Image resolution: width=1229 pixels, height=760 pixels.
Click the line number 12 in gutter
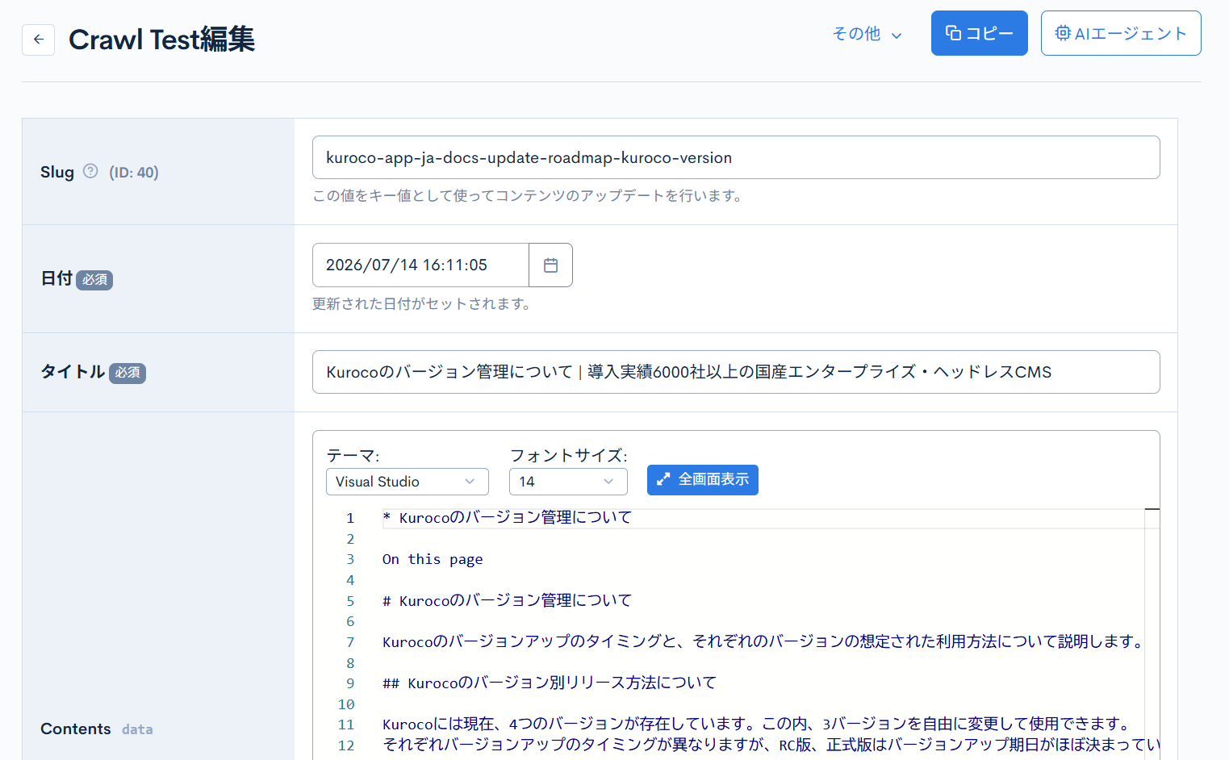[346, 745]
